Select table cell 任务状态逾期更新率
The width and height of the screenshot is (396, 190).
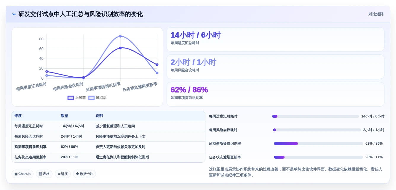[x=31, y=157]
